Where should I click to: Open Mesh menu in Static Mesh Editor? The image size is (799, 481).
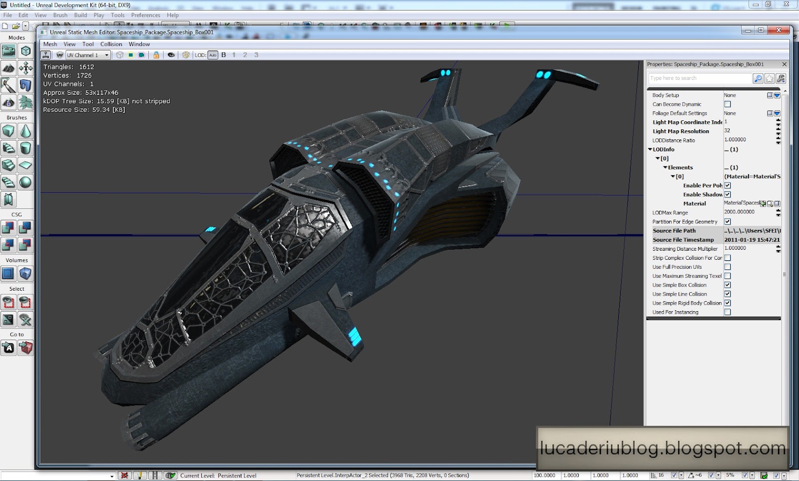(x=50, y=44)
